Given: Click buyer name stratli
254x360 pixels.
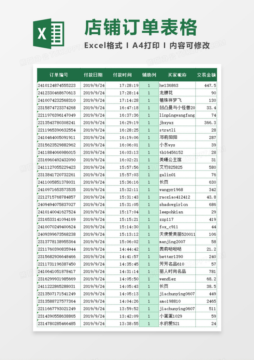Looking at the screenshot, I should tap(167, 130).
